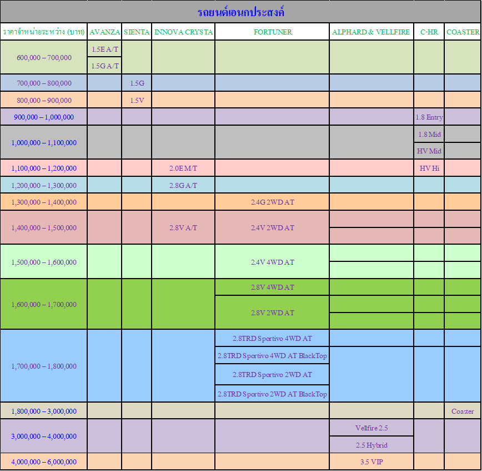Viewport: 482px width, 471px height.
Task: Select the Sienta 1.5G cell
Action: coord(137,83)
